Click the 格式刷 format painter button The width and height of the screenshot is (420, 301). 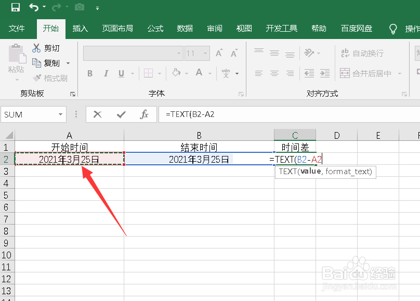tap(50, 78)
